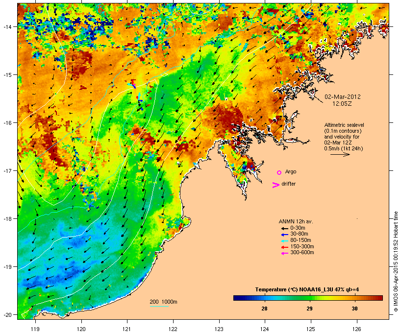Click the black 0-30m legend arrow
This screenshot has width=402, height=333.
tap(285, 228)
